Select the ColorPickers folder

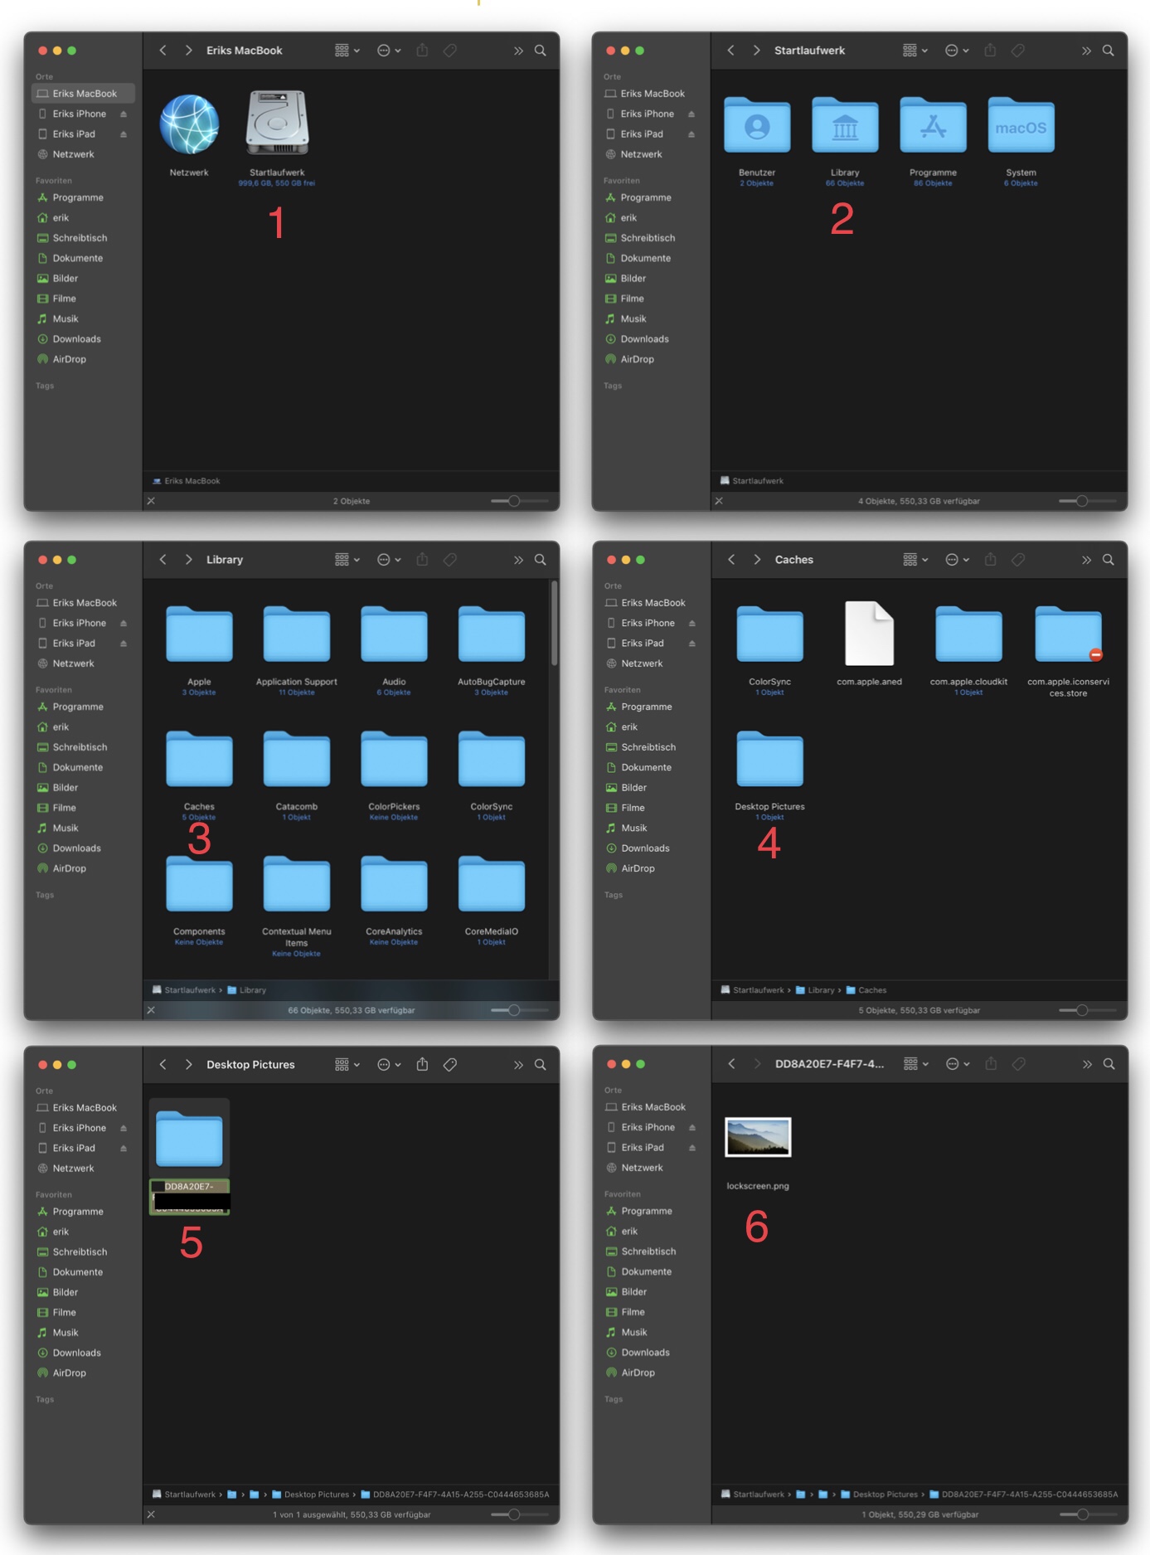394,759
